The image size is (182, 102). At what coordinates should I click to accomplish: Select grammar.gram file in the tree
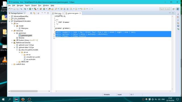tap(26, 35)
